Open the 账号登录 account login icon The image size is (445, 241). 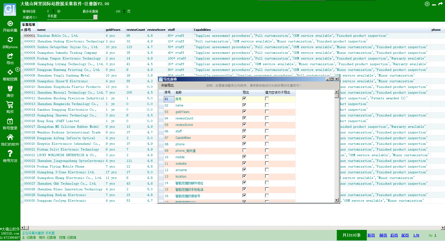10,121
